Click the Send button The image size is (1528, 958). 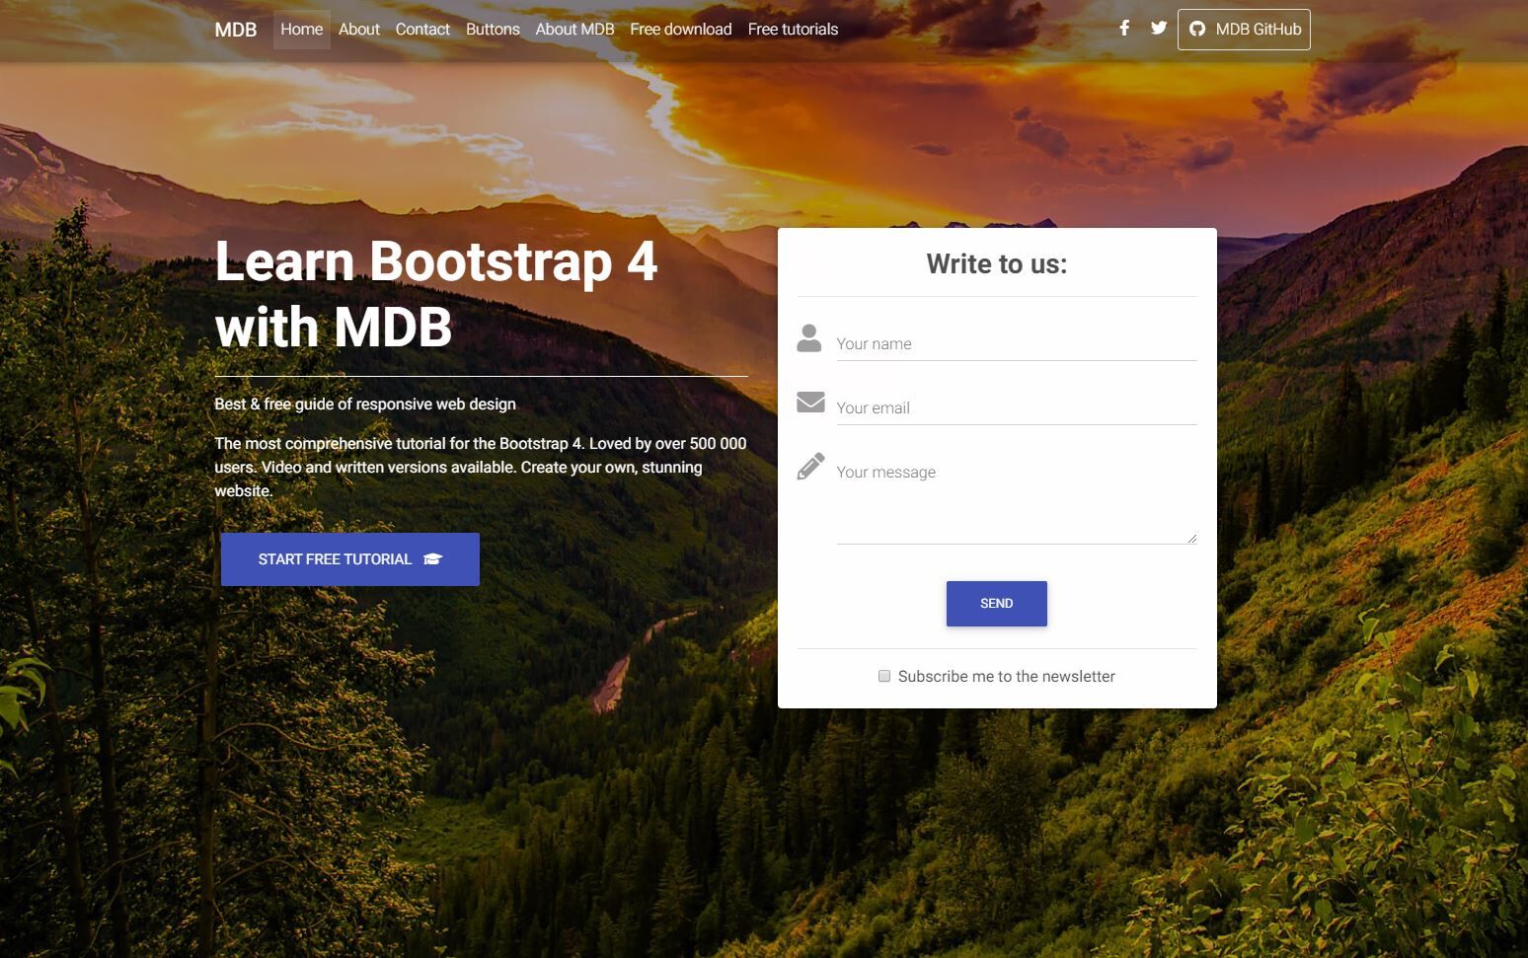[x=997, y=604]
